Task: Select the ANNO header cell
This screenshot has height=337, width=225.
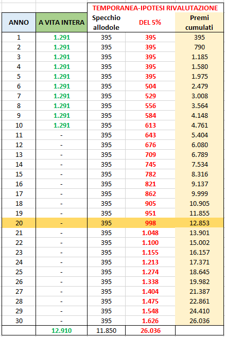Action: pos(19,22)
